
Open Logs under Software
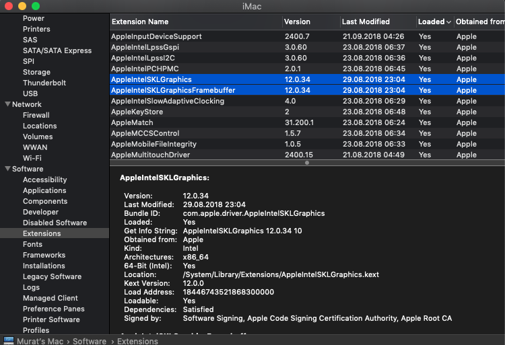coord(31,287)
